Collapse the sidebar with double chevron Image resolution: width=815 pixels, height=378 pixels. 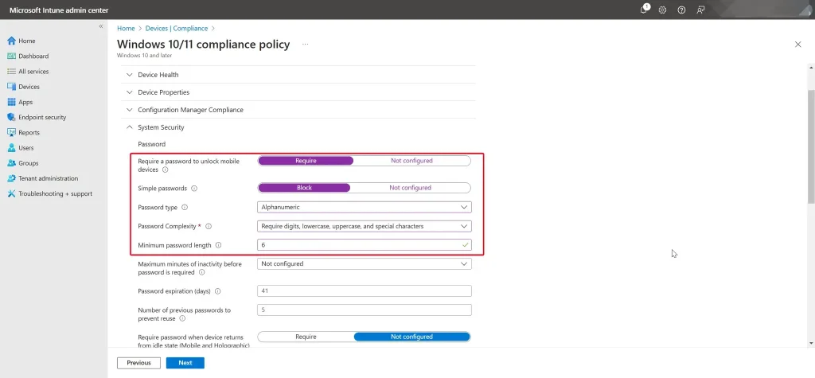pos(101,26)
